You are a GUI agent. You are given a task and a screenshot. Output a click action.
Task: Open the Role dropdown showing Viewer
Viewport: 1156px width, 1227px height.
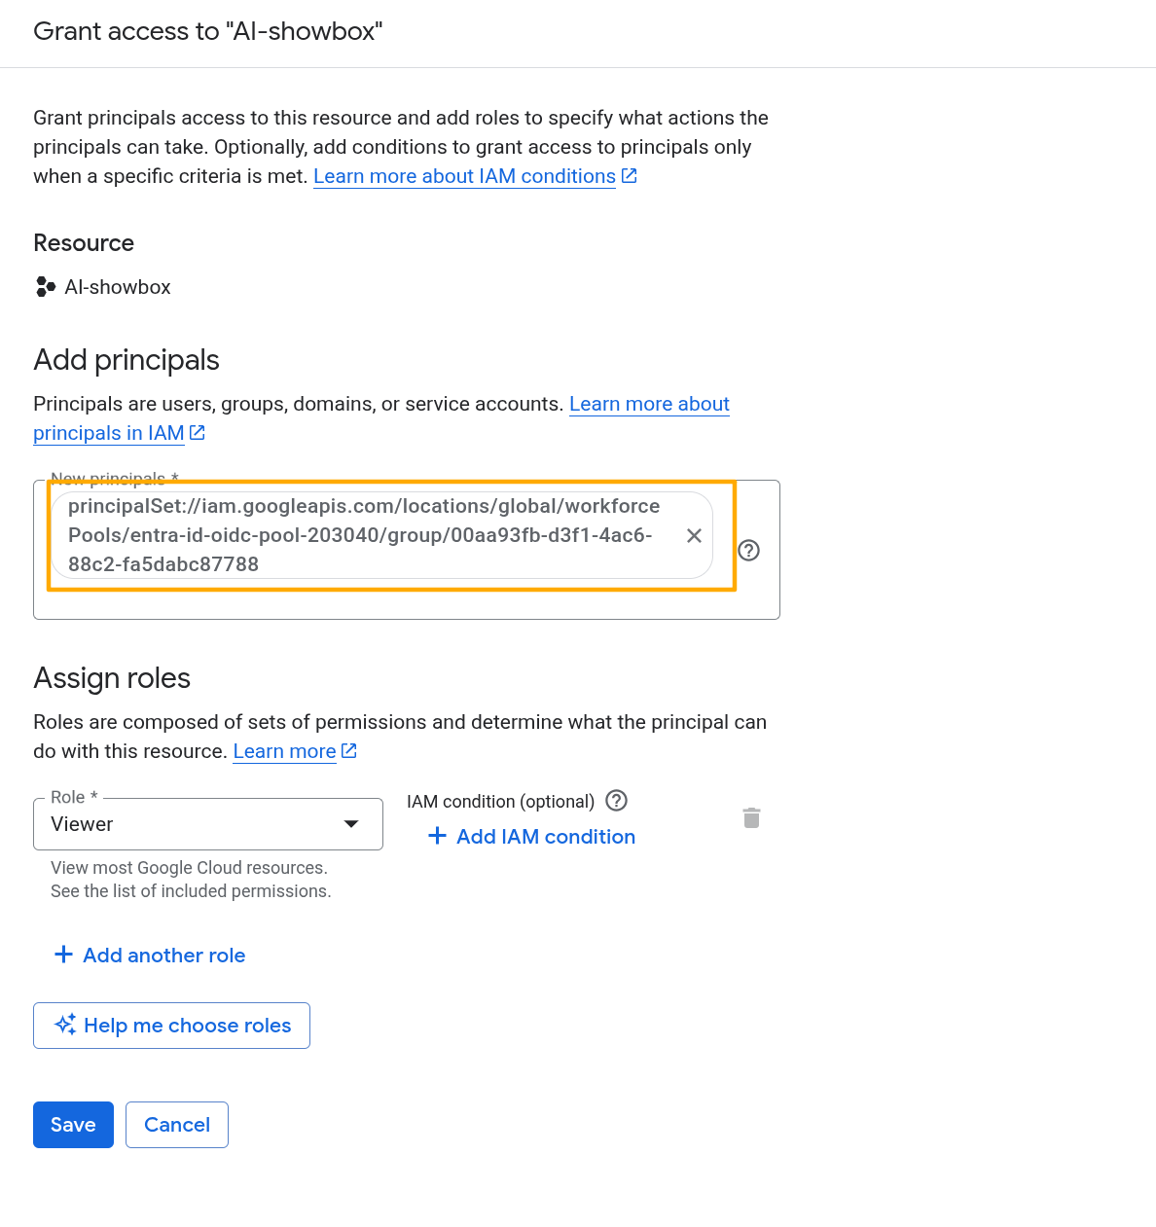pos(208,823)
